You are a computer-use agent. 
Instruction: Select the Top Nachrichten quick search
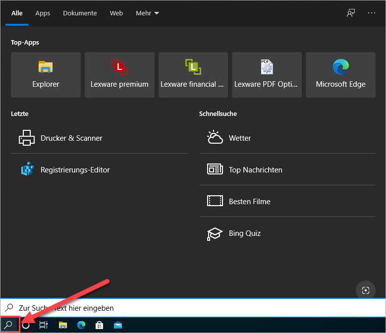tap(287, 169)
